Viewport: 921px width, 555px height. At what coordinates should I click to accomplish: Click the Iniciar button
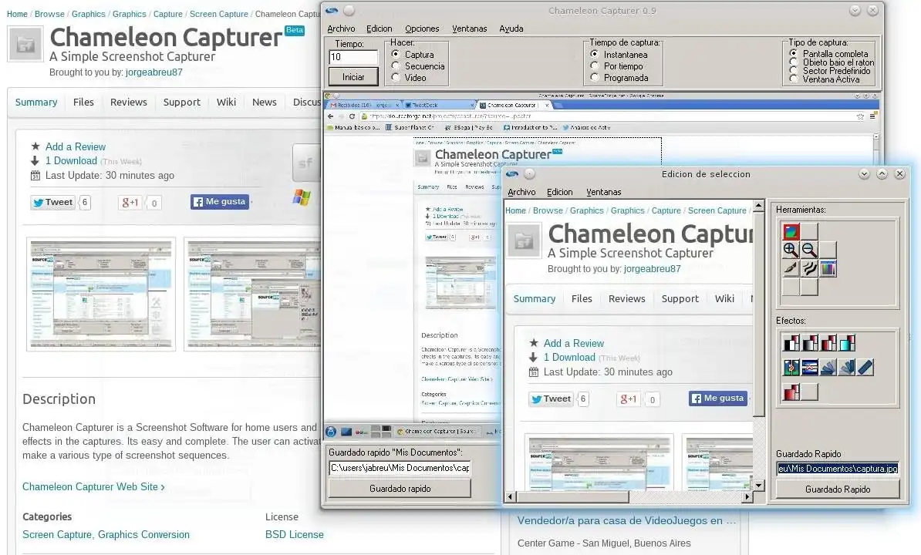353,77
